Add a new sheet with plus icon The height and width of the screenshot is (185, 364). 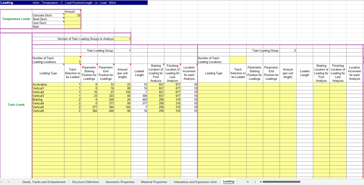(247, 182)
